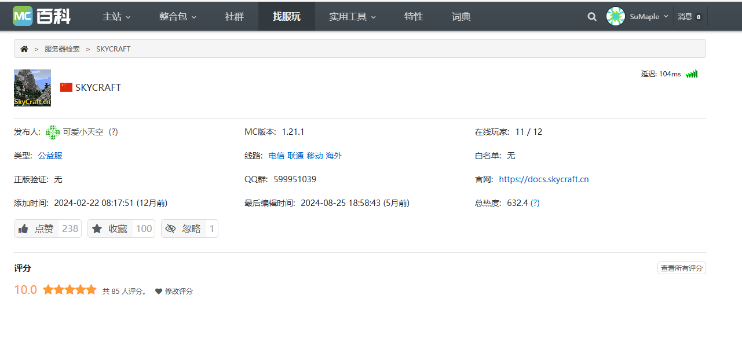Click the MC百科 site logo
This screenshot has width=742, height=339.
[x=42, y=16]
